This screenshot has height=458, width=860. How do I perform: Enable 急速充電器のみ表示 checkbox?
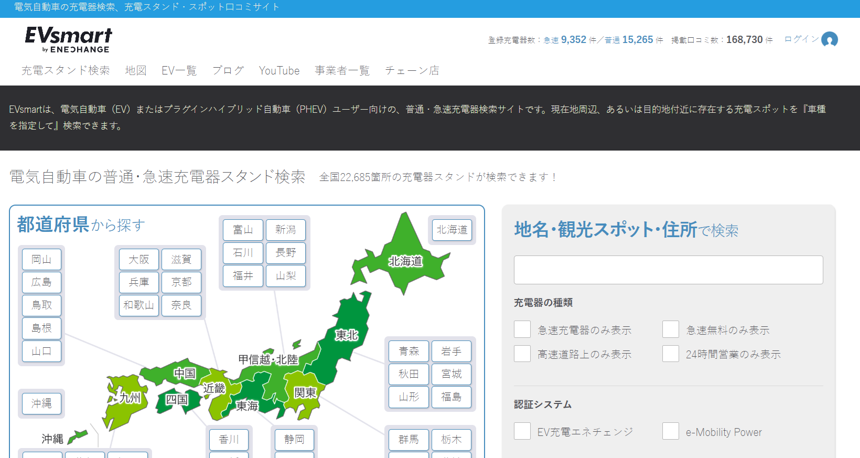click(x=522, y=329)
